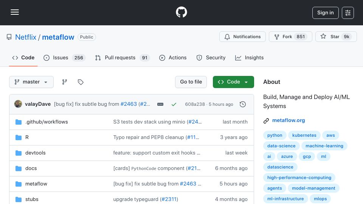The height and width of the screenshot is (204, 363).
Task: Open the header settings sliders icon
Action: 348,13
